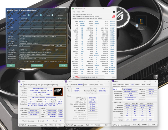The height and width of the screenshot is (130, 168).
Task: Click Validate in left CPU-Z window
Action: tap(51, 125)
